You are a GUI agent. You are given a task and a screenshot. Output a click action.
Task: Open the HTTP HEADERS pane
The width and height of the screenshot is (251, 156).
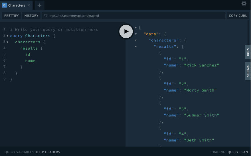click(x=48, y=152)
